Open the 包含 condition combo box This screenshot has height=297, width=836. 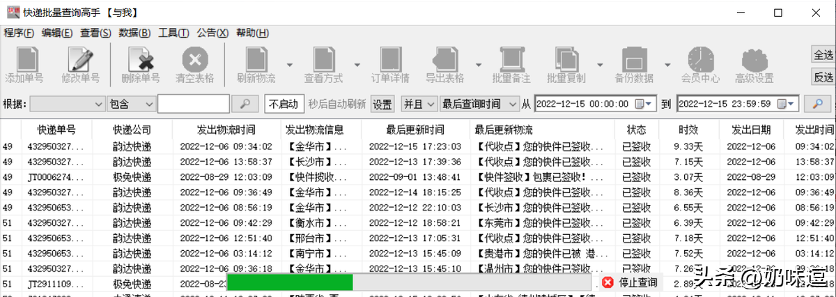(x=131, y=104)
